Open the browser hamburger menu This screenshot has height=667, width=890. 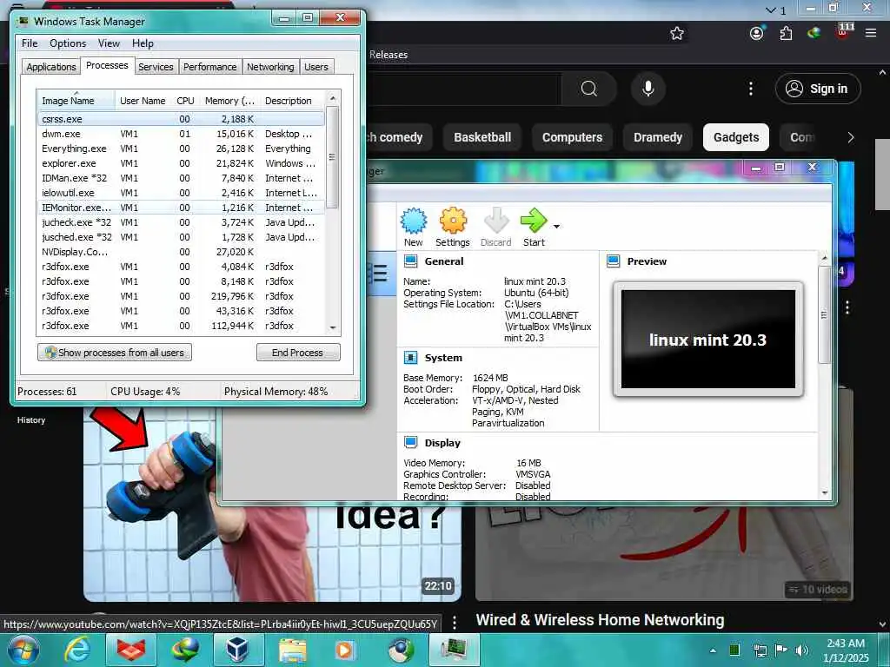(x=871, y=33)
